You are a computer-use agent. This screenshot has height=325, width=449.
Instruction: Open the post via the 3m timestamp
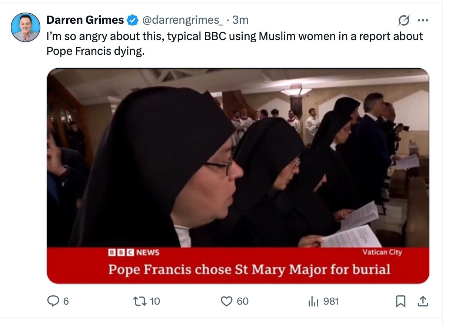(x=241, y=21)
